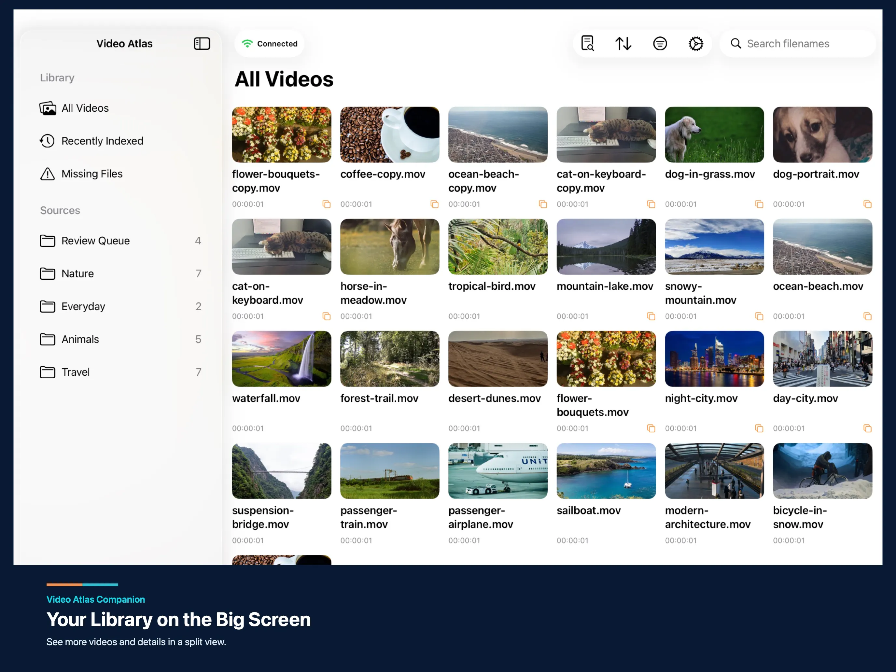896x672 pixels.
Task: Open Recently Indexed list
Action: pos(121,141)
